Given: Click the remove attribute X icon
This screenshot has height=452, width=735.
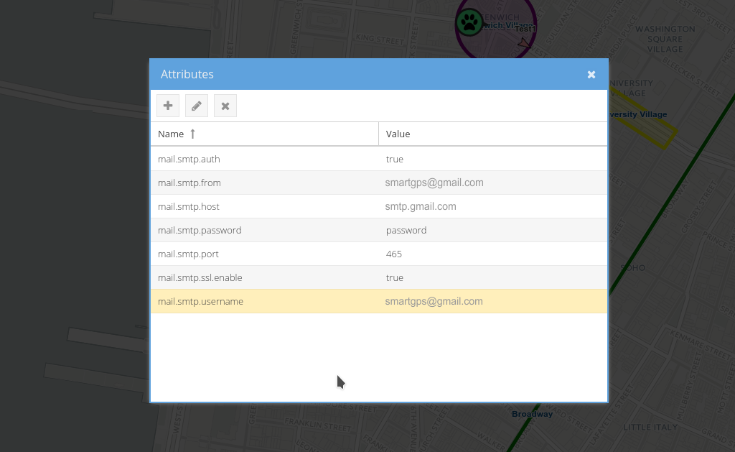Looking at the screenshot, I should pyautogui.click(x=225, y=106).
